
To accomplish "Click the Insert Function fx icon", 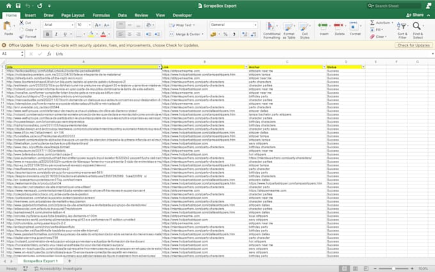I will (x=49, y=54).
